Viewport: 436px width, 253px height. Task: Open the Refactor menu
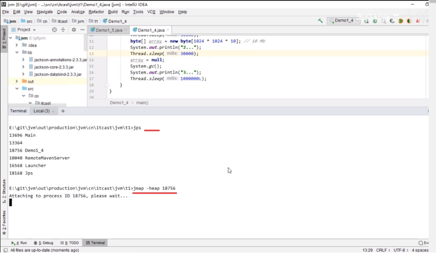(96, 12)
